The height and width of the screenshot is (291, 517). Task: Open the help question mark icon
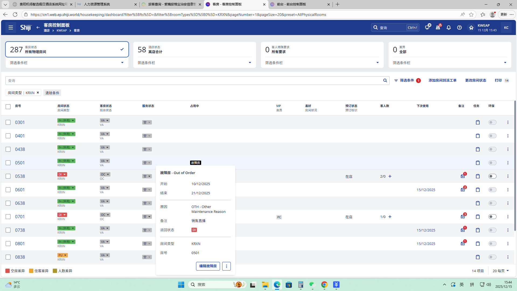click(459, 27)
